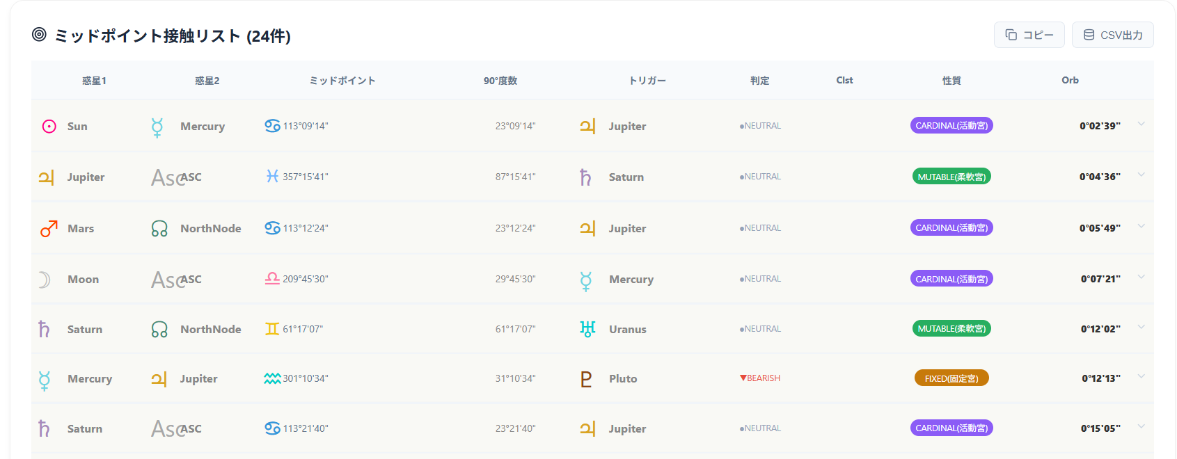Click the Uranus trigger symbol icon

tap(587, 330)
